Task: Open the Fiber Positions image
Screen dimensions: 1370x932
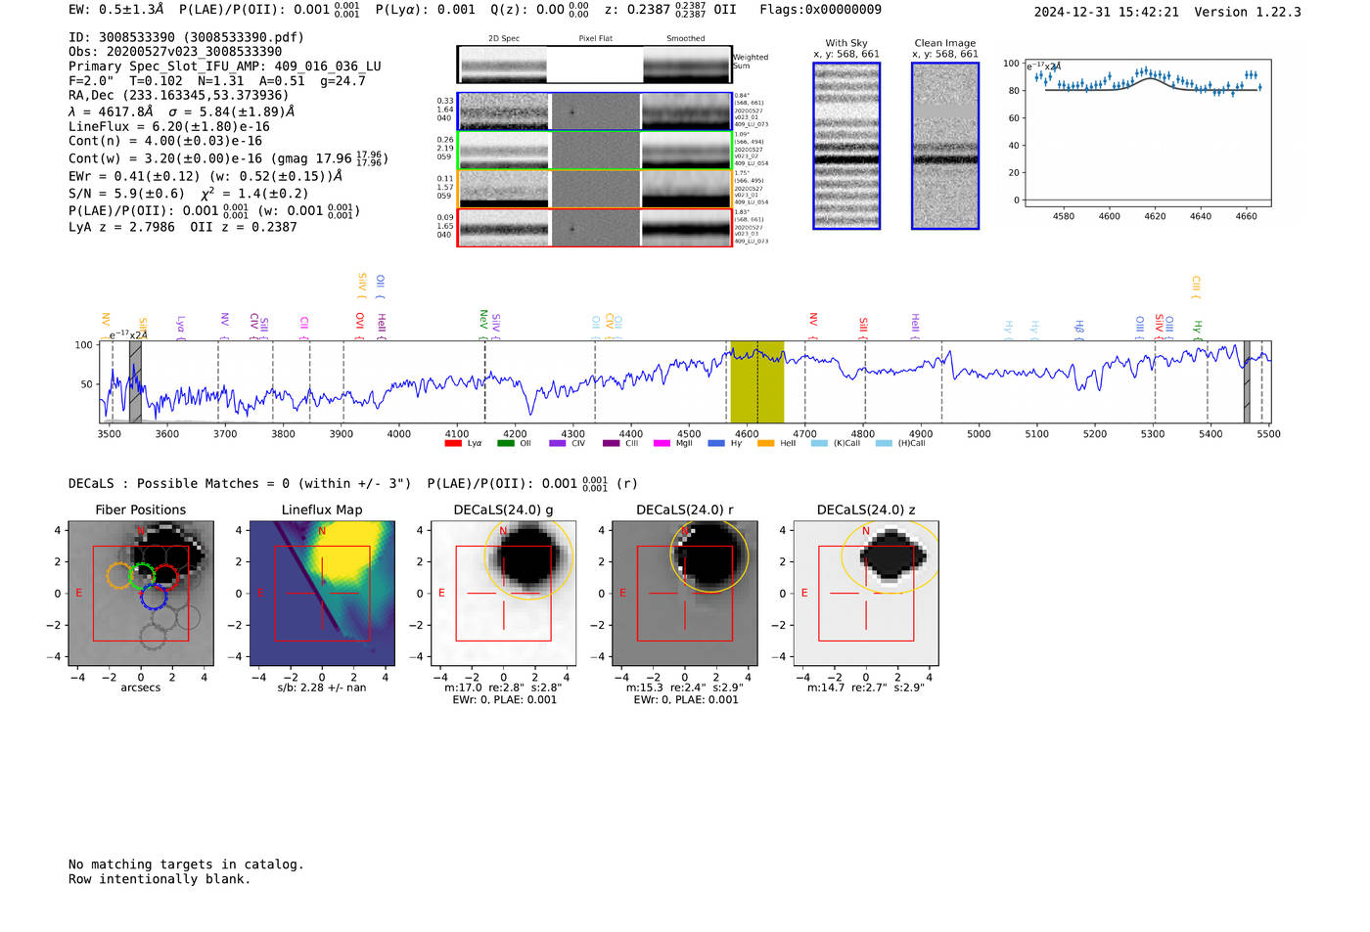Action: point(140,593)
